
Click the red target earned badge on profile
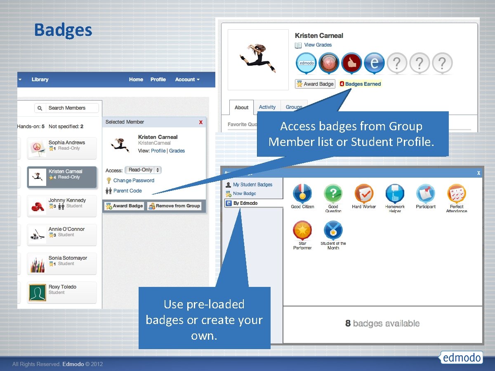(x=329, y=63)
